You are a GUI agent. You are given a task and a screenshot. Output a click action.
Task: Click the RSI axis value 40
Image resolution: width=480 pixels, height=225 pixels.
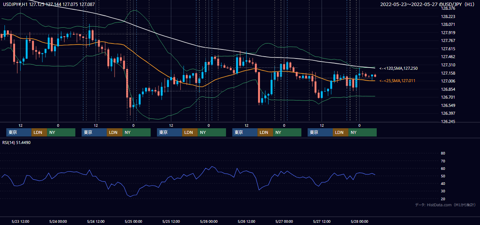click(x=443, y=183)
